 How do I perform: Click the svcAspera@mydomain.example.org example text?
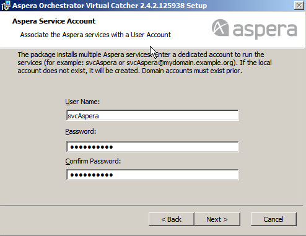pos(181,63)
